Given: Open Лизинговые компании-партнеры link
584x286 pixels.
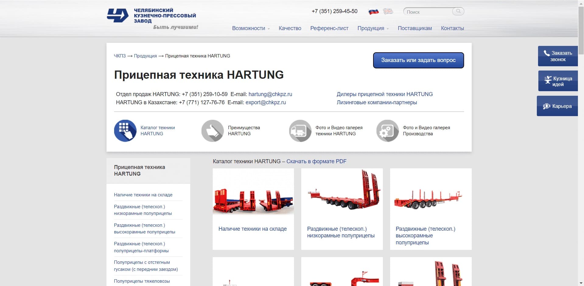Looking at the screenshot, I should pos(377,102).
